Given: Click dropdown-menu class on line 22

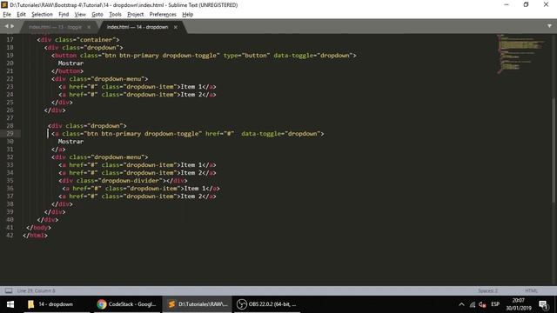Looking at the screenshot, I should (x=117, y=79).
